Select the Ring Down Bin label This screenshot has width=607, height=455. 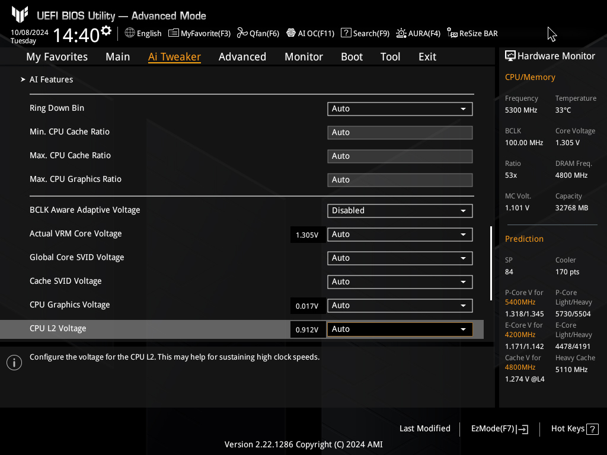(x=57, y=108)
